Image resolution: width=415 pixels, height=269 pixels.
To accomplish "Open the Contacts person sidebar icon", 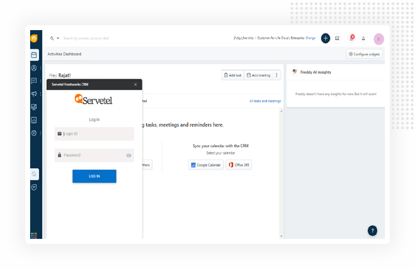I will point(34,68).
